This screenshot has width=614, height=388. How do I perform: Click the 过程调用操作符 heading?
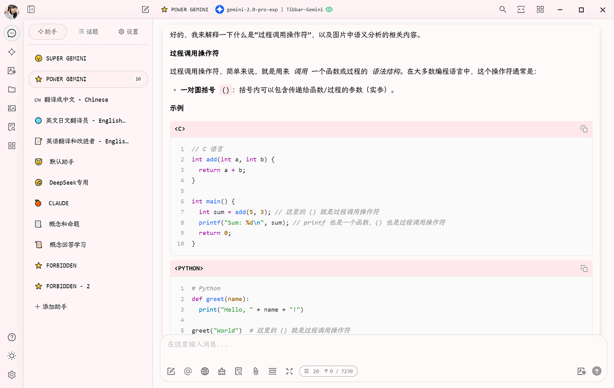(x=194, y=53)
